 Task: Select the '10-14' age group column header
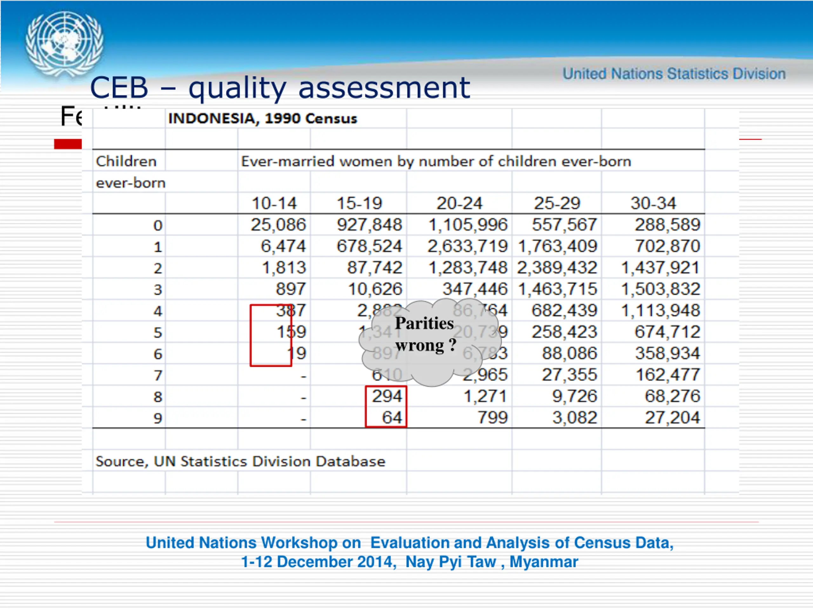274,203
